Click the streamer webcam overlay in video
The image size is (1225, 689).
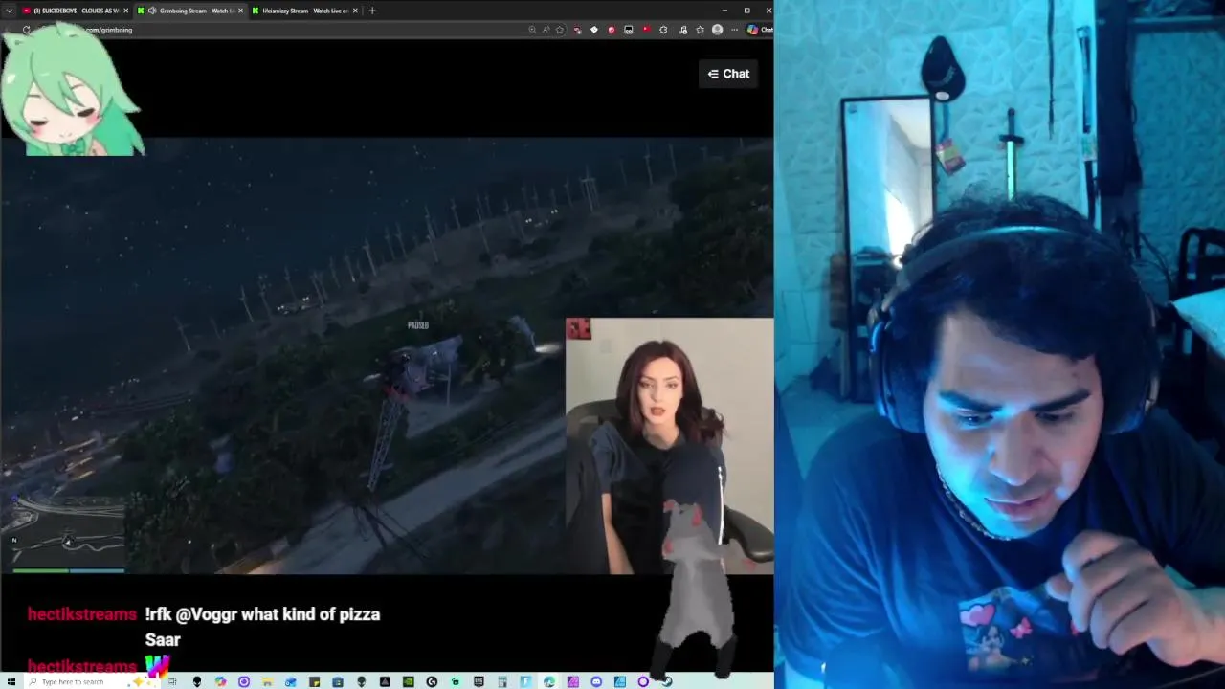tap(669, 446)
